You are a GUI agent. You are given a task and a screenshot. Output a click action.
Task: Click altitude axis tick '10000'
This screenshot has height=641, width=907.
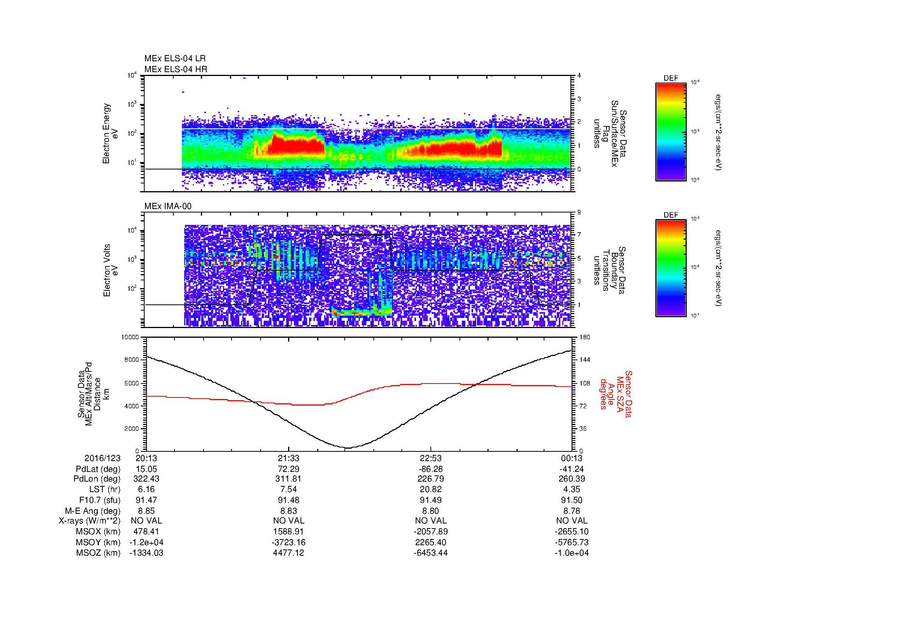point(130,337)
